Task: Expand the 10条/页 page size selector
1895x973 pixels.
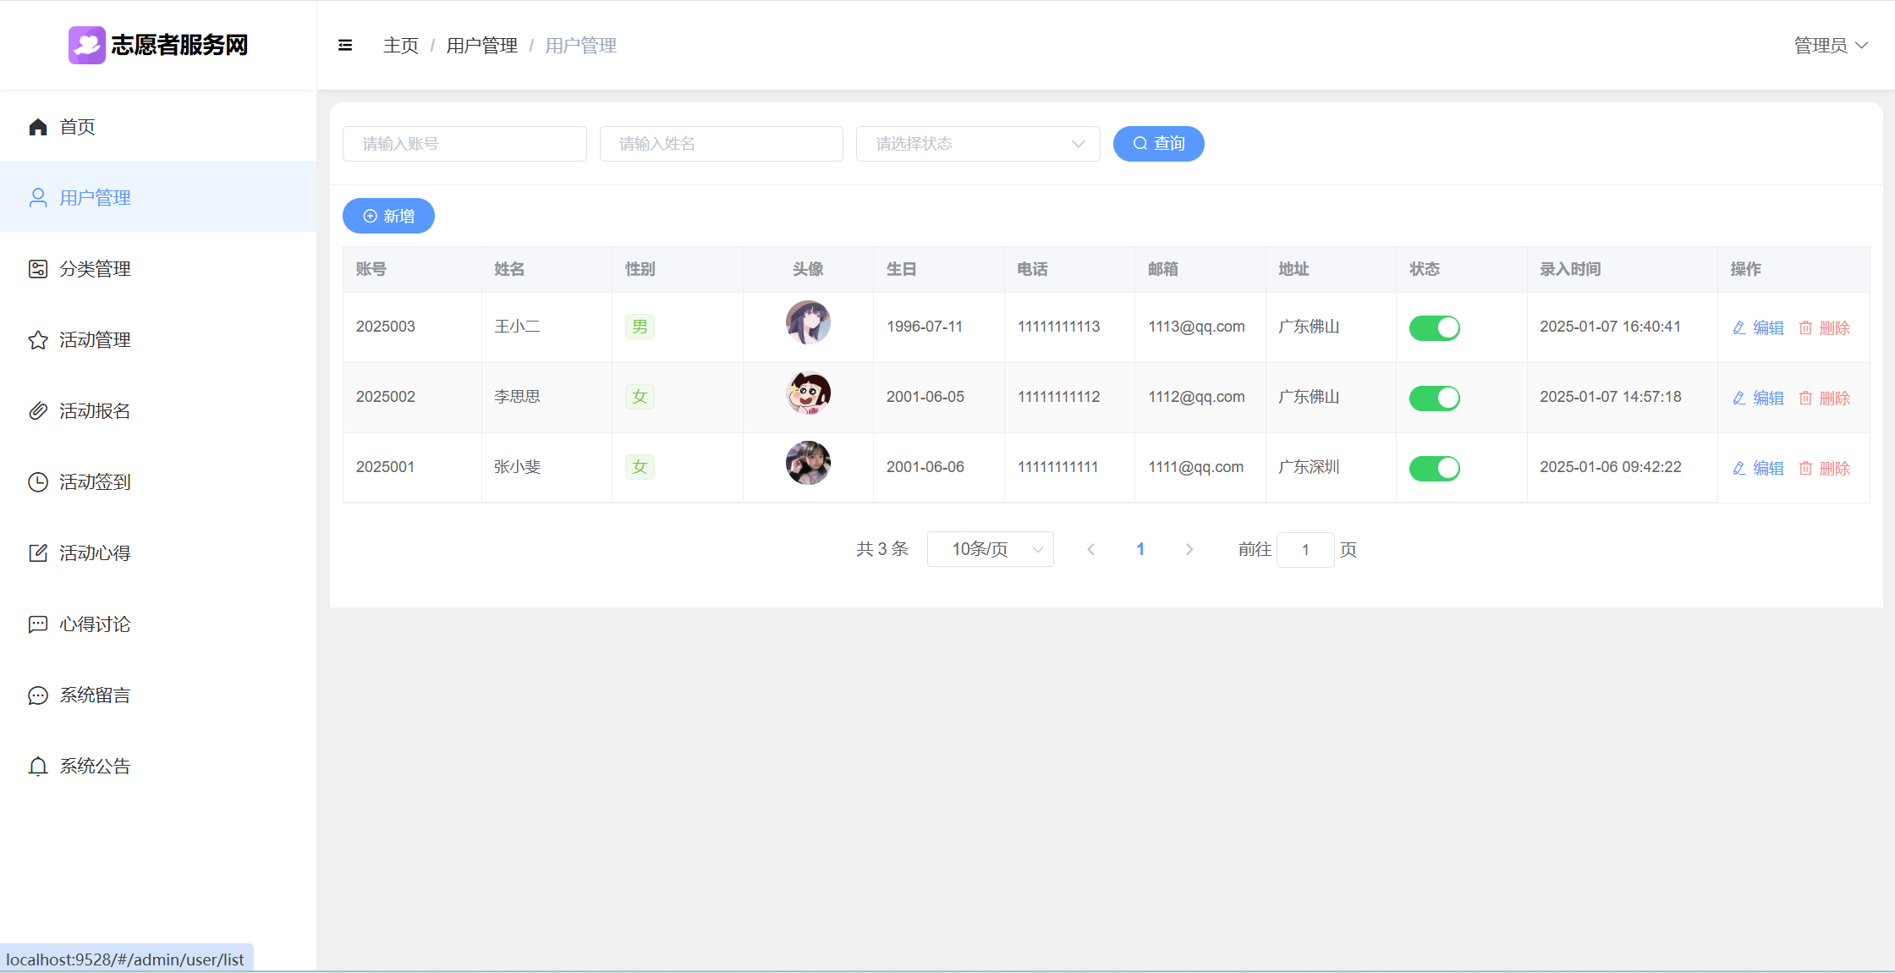Action: coord(990,550)
